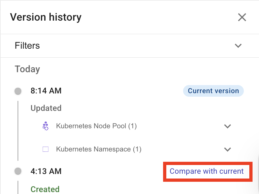This screenshot has height=194, width=259.
Task: Select the Kubernetes Namespace (1) entry
Action: pos(99,149)
